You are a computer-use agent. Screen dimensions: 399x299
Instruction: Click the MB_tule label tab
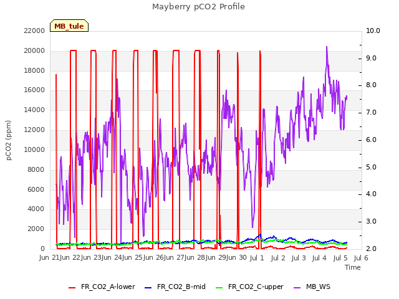click(69, 26)
